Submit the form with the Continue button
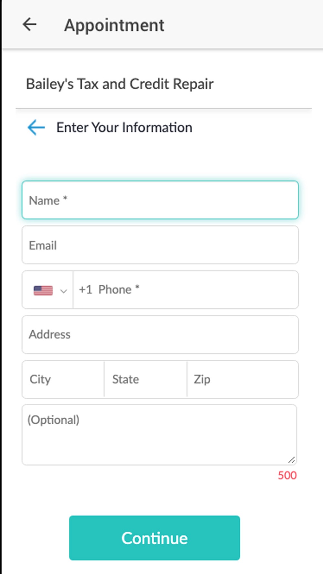323x574 pixels. 154,538
